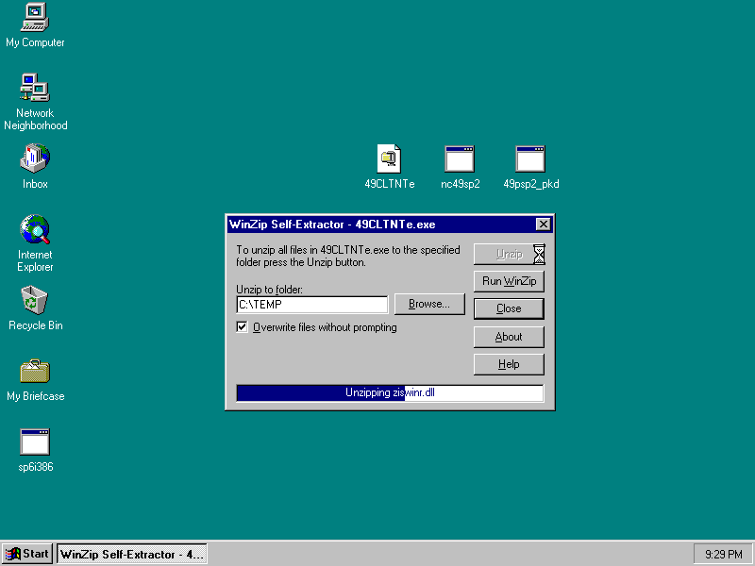Click the 9:29 PM taskbar clock

tap(723, 555)
